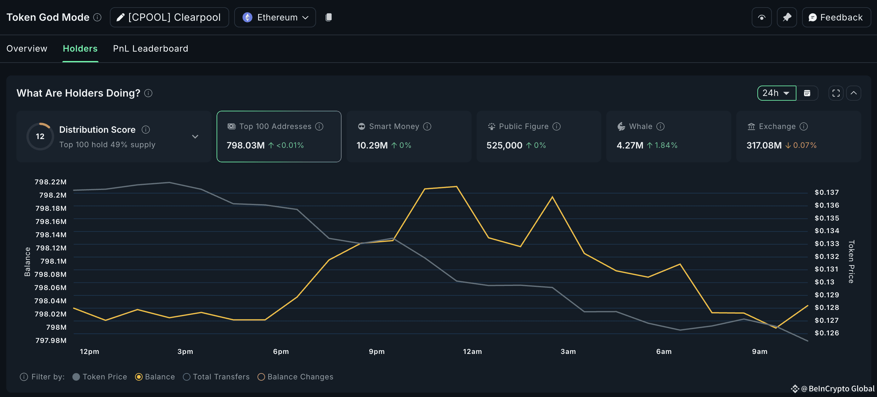The height and width of the screenshot is (397, 877).
Task: Click info icon next to Token God Mode
Action: pos(97,17)
